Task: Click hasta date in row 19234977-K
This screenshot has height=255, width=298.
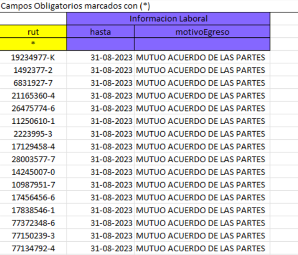Action: 101,57
